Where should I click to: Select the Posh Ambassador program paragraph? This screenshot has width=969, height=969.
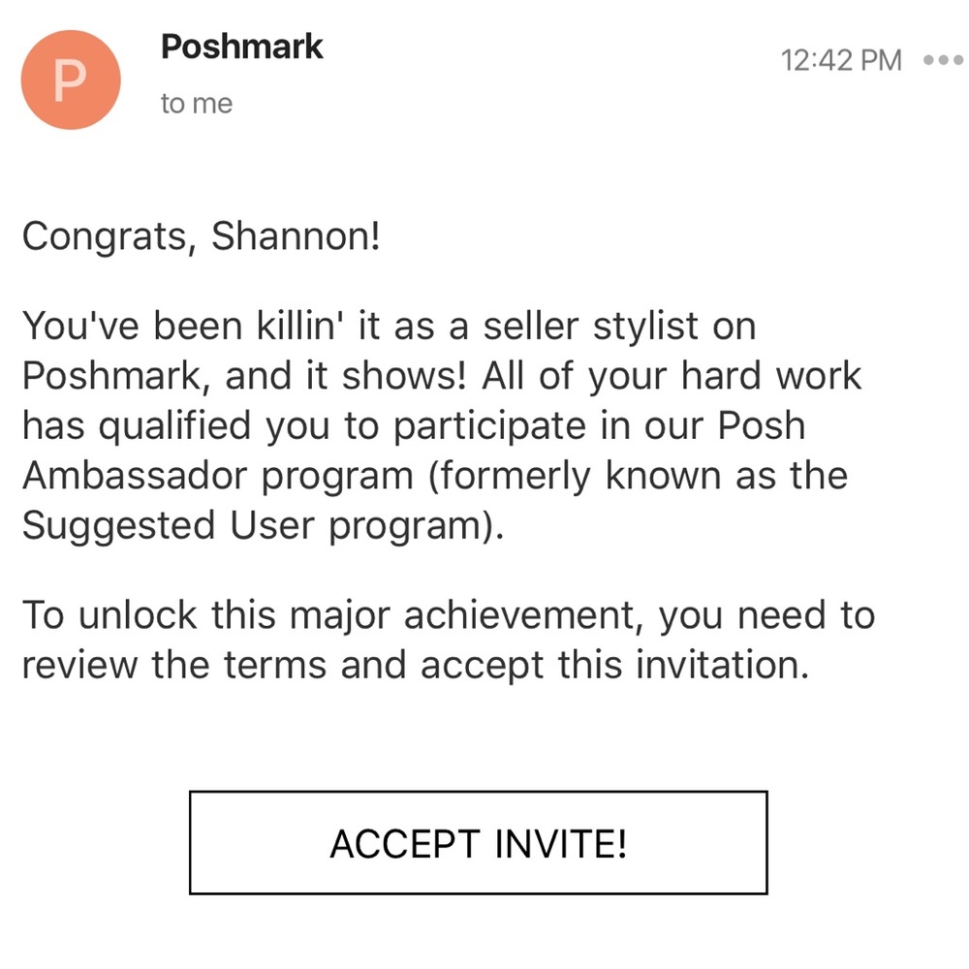coord(442,424)
